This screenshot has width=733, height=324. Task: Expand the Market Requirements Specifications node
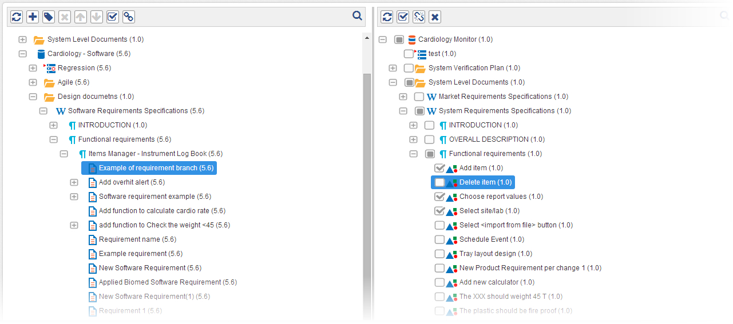coord(403,97)
